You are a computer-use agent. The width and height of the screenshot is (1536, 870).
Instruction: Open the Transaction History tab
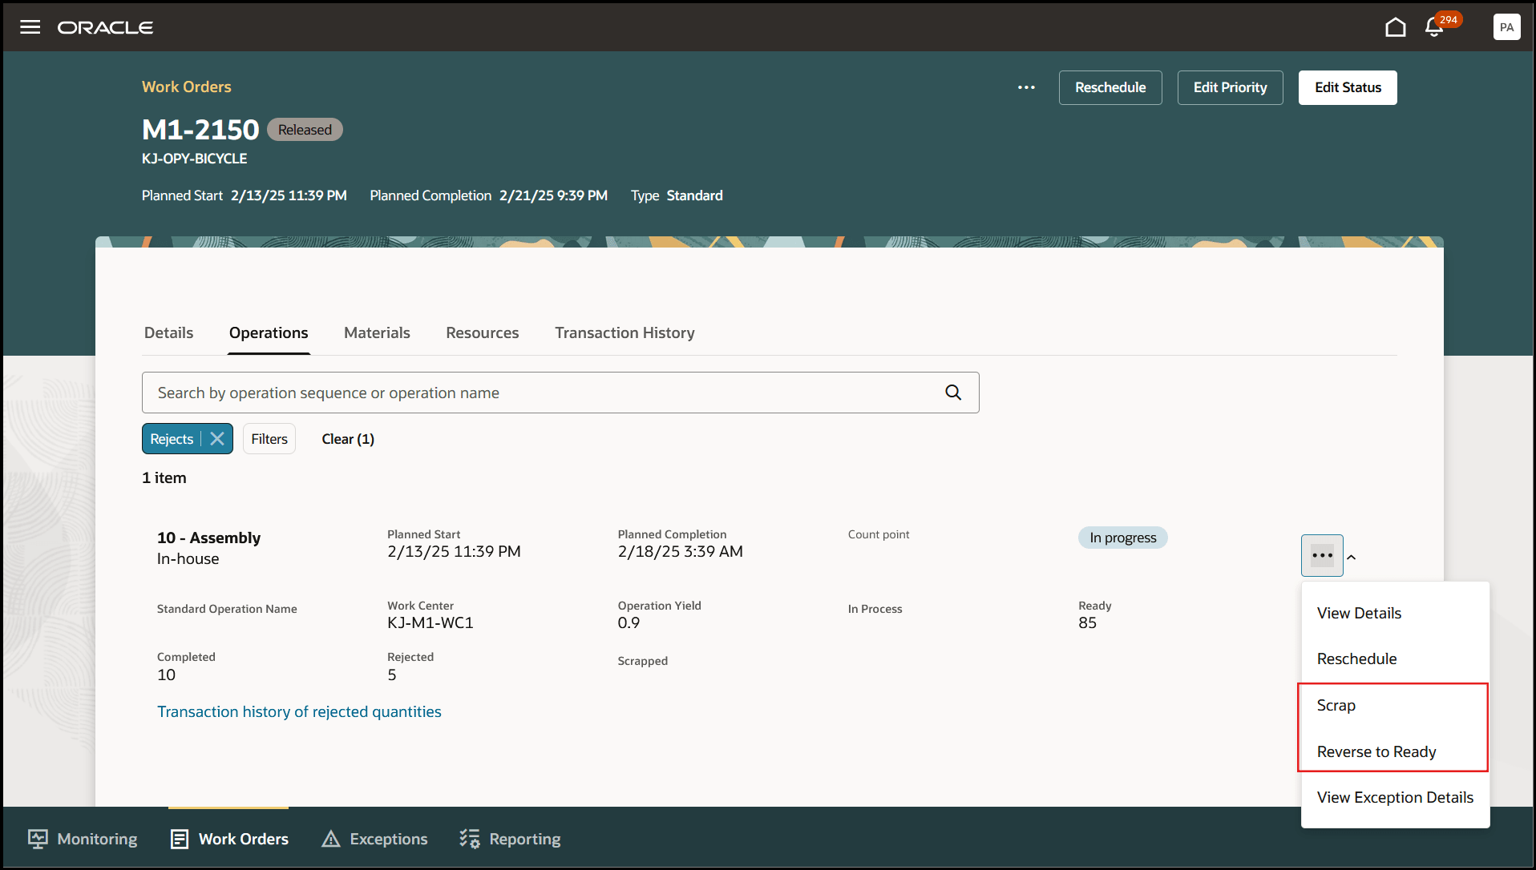pos(625,332)
